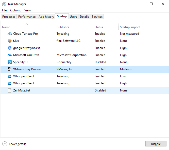The width and height of the screenshot is (169, 150).
Task: Toggle sort arrow above Name column
Action: [27, 24]
